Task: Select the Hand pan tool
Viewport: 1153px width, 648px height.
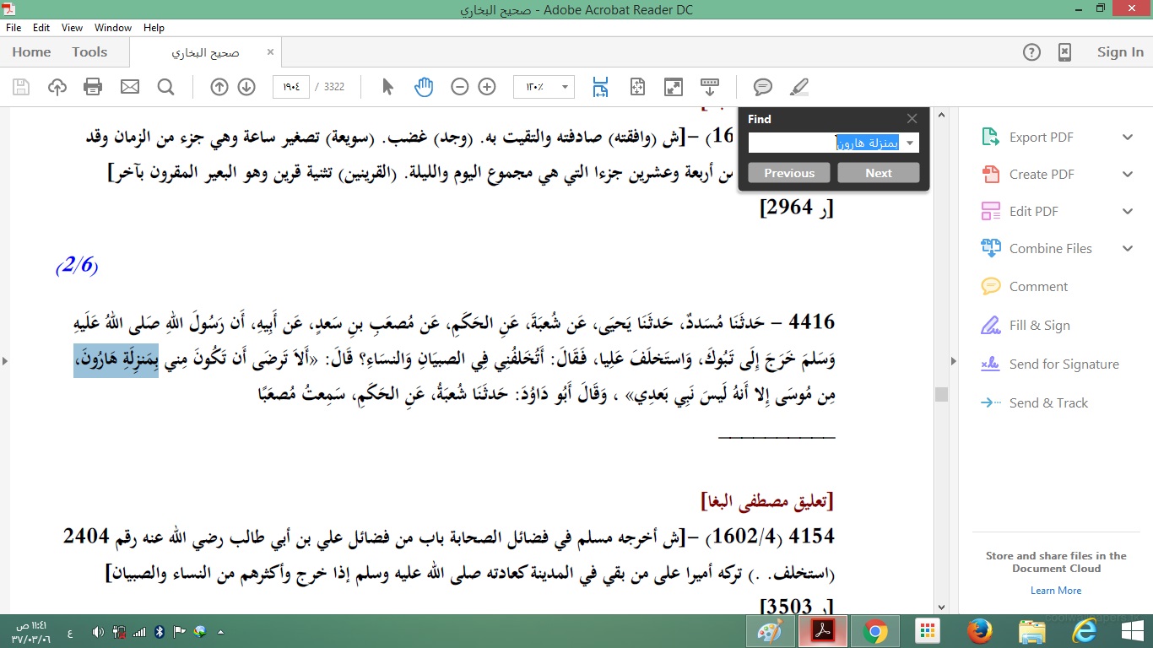Action: tap(424, 87)
